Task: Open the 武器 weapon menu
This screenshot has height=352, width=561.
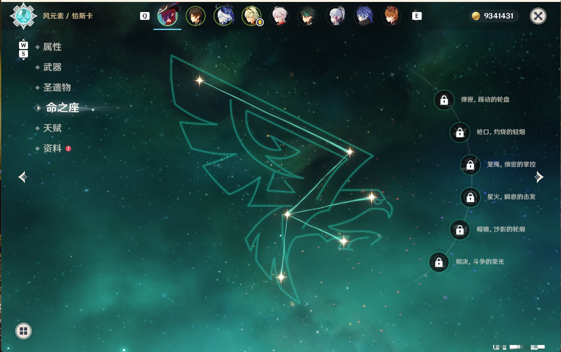Action: tap(52, 67)
